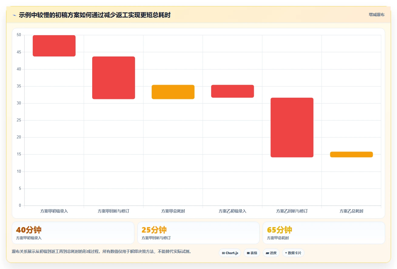Click card caption 方案甲回听与修订 under 25分钟
The width and height of the screenshot is (397, 269).
pyautogui.click(x=156, y=238)
